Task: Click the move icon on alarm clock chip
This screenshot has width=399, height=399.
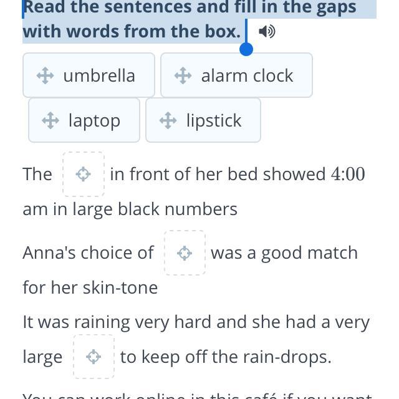Action: (x=183, y=75)
